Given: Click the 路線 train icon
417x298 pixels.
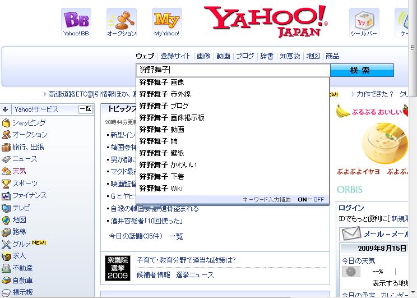Looking at the screenshot, I should (6, 232).
